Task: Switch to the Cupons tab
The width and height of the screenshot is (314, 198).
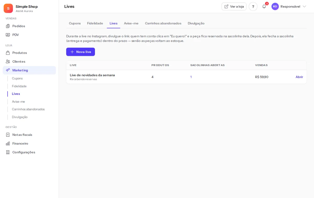Action: (x=75, y=23)
